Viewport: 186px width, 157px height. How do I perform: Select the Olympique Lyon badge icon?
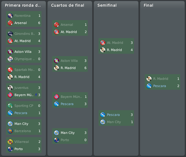pos(10,59)
